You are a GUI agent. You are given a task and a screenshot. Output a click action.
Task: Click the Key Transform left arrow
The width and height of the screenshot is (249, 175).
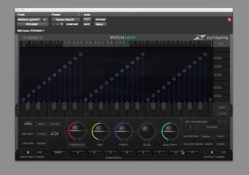pos(220,122)
